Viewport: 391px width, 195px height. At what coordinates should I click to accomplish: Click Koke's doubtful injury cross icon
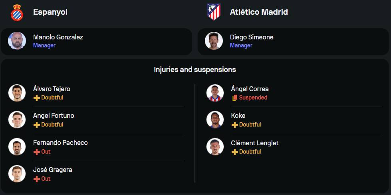click(x=235, y=125)
